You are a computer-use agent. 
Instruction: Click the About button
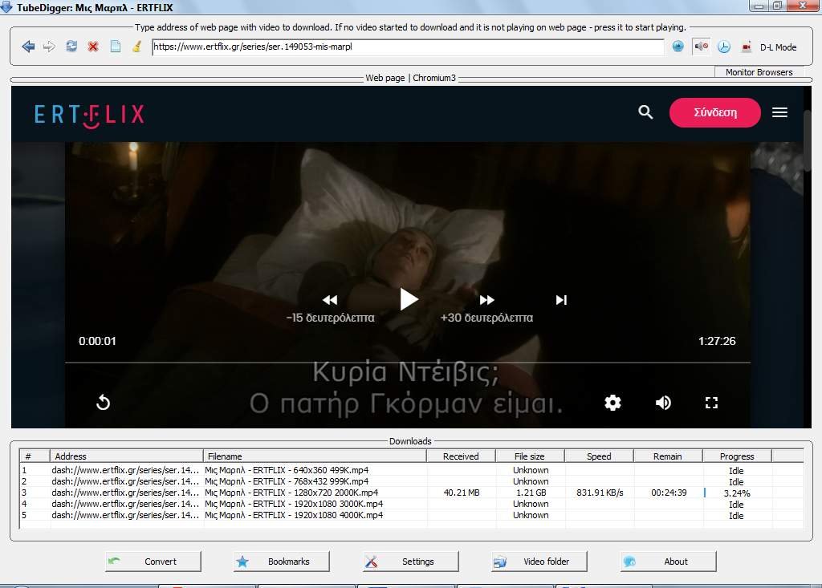[668, 562]
